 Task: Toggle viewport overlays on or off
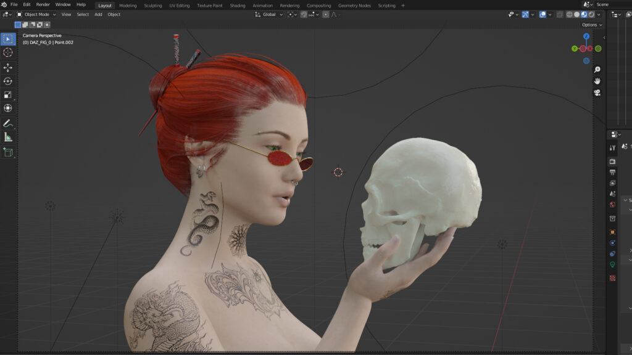point(543,14)
